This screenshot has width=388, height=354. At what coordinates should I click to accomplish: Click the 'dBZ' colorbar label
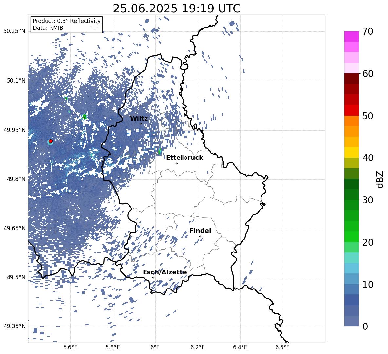[380, 179]
